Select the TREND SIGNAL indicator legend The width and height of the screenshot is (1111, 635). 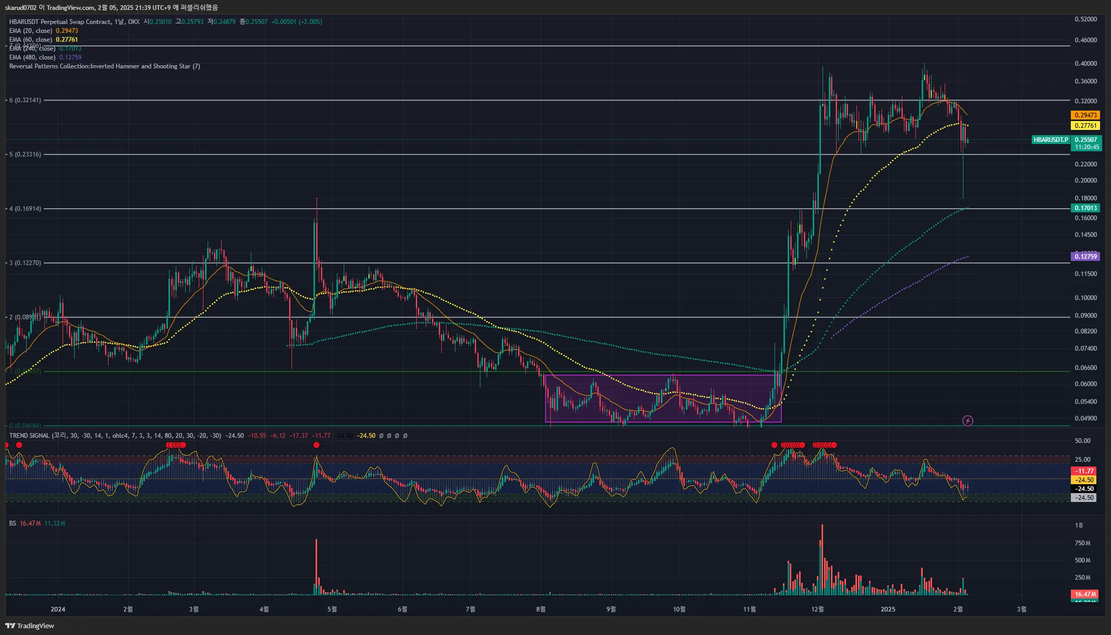point(115,436)
